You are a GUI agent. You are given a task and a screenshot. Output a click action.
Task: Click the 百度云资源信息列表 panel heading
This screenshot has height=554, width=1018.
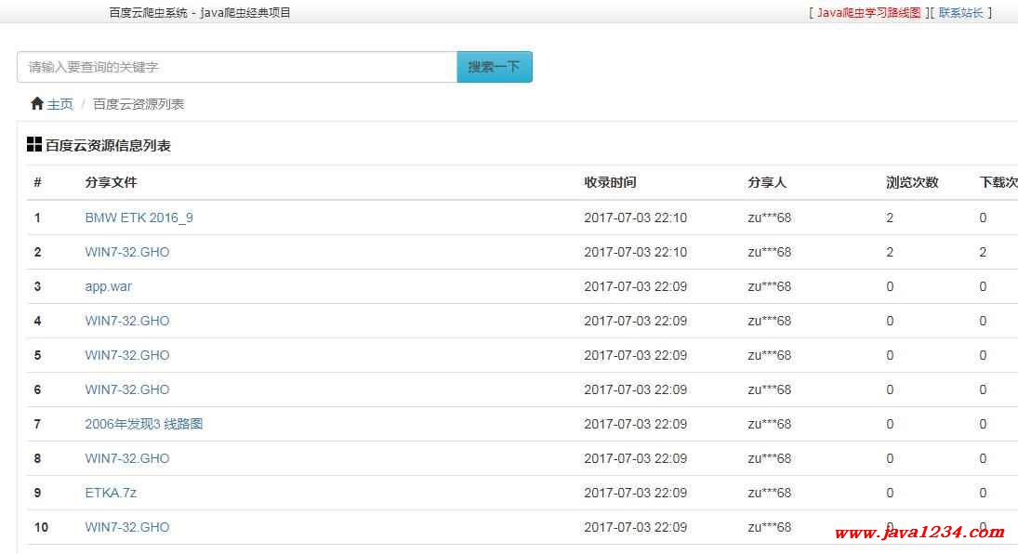[x=108, y=146]
